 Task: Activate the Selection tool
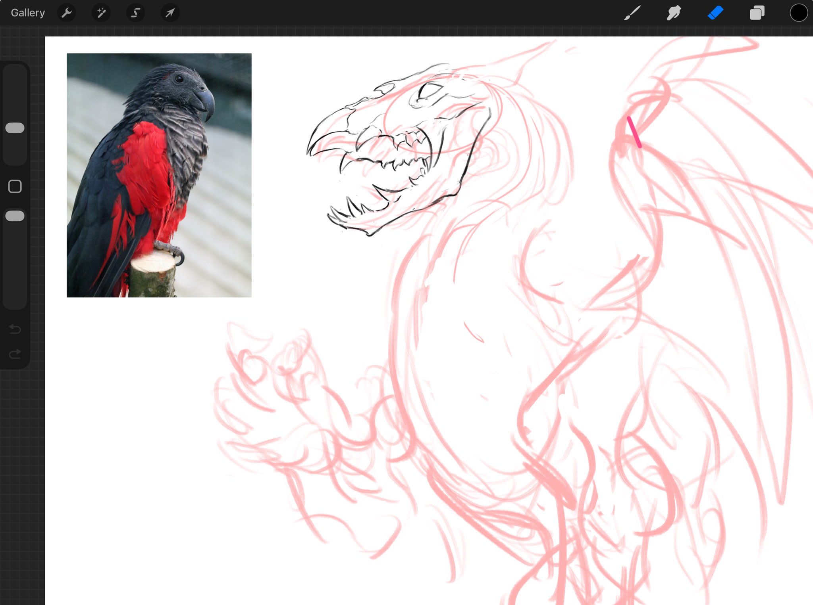pos(135,13)
